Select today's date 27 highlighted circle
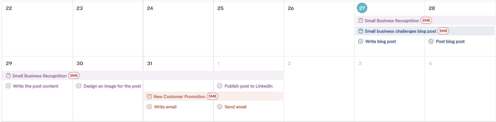The image size is (496, 122). (362, 8)
